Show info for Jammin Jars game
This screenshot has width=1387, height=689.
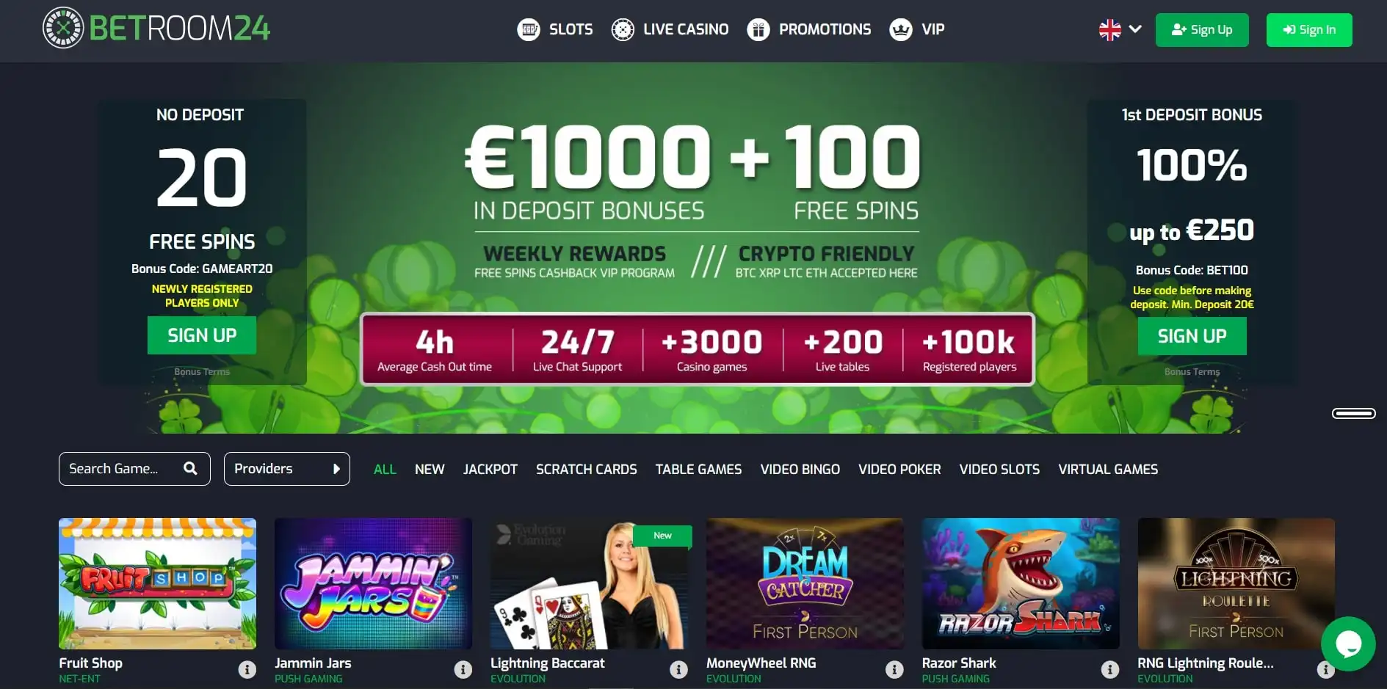pos(463,669)
